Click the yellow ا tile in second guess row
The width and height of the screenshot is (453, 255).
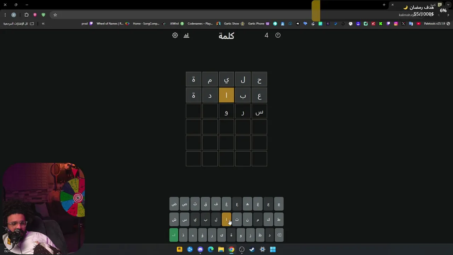coord(226,96)
